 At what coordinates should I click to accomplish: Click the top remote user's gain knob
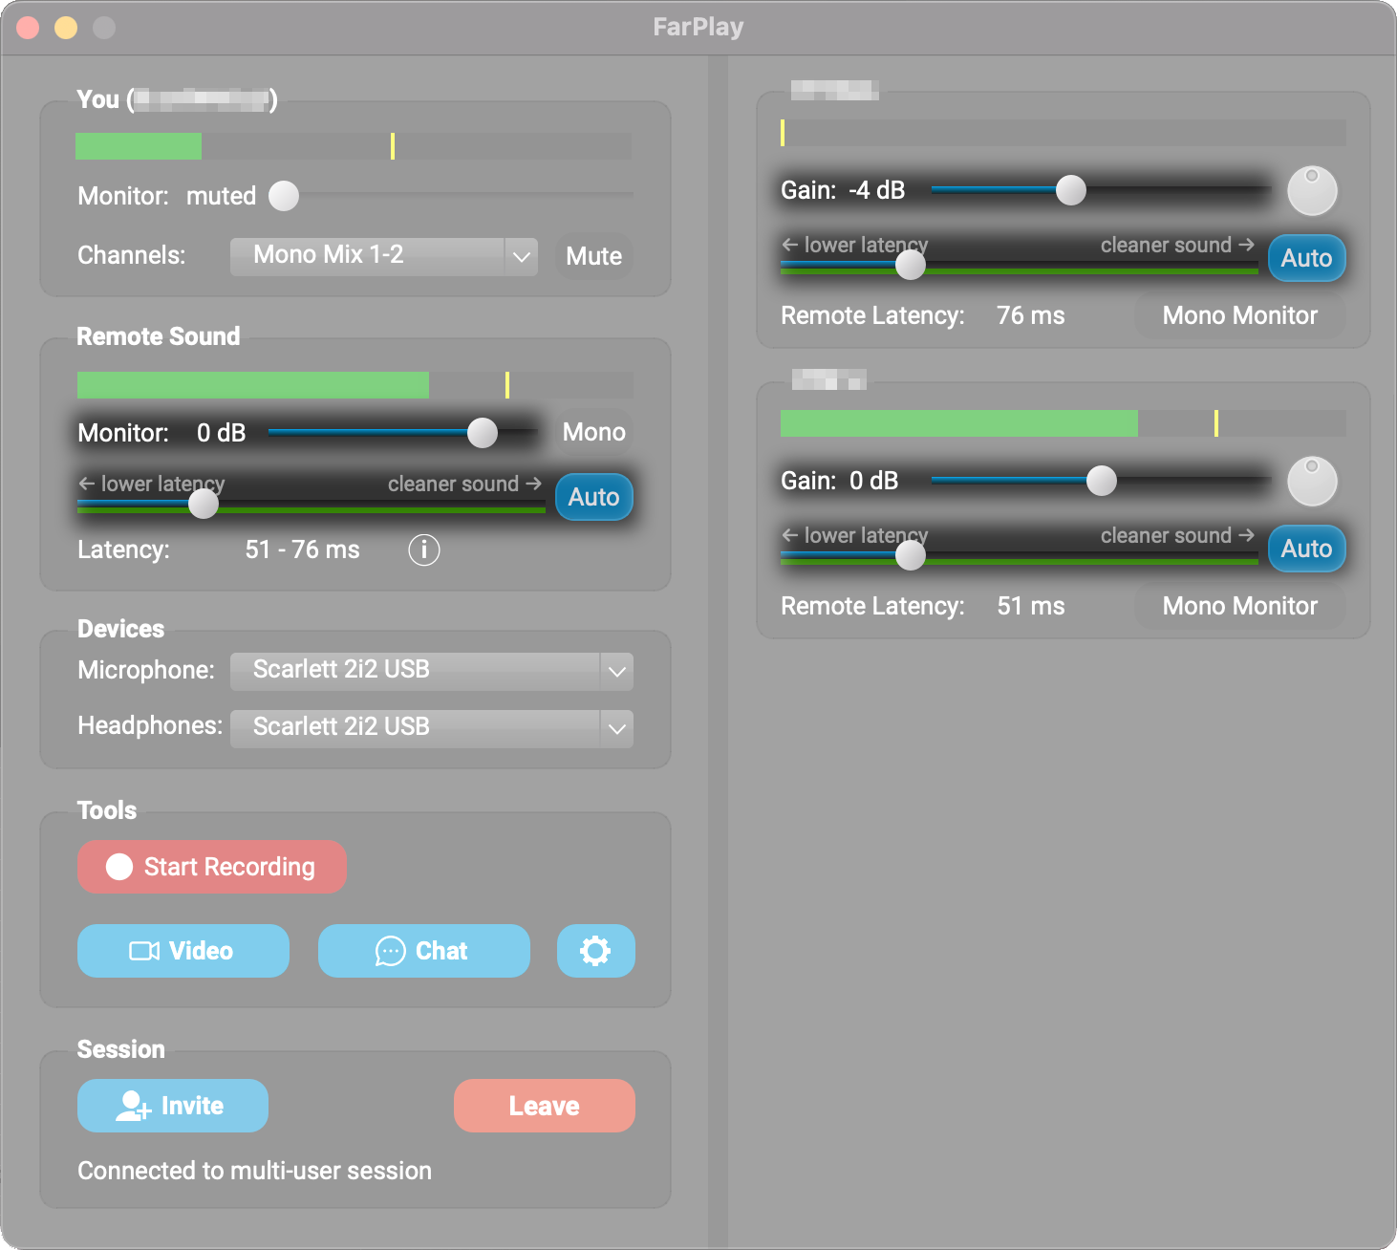point(1312,190)
